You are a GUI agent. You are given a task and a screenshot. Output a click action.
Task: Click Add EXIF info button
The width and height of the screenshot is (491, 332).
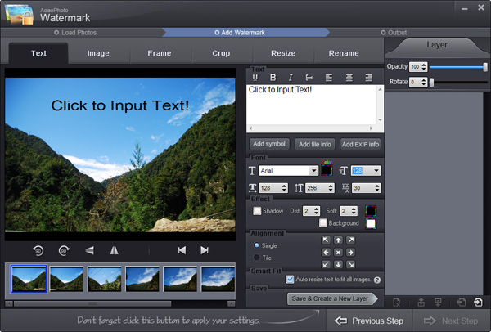click(360, 144)
